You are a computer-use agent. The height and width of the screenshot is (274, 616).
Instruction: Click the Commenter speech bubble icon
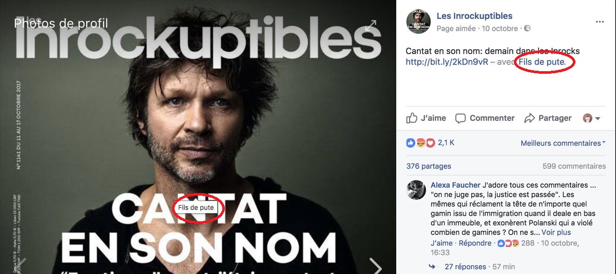460,118
